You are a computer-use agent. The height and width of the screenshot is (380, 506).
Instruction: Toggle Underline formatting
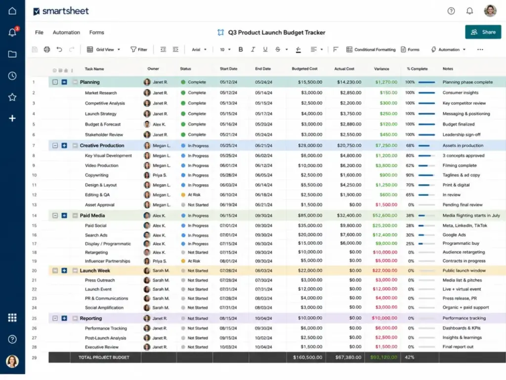(x=265, y=49)
